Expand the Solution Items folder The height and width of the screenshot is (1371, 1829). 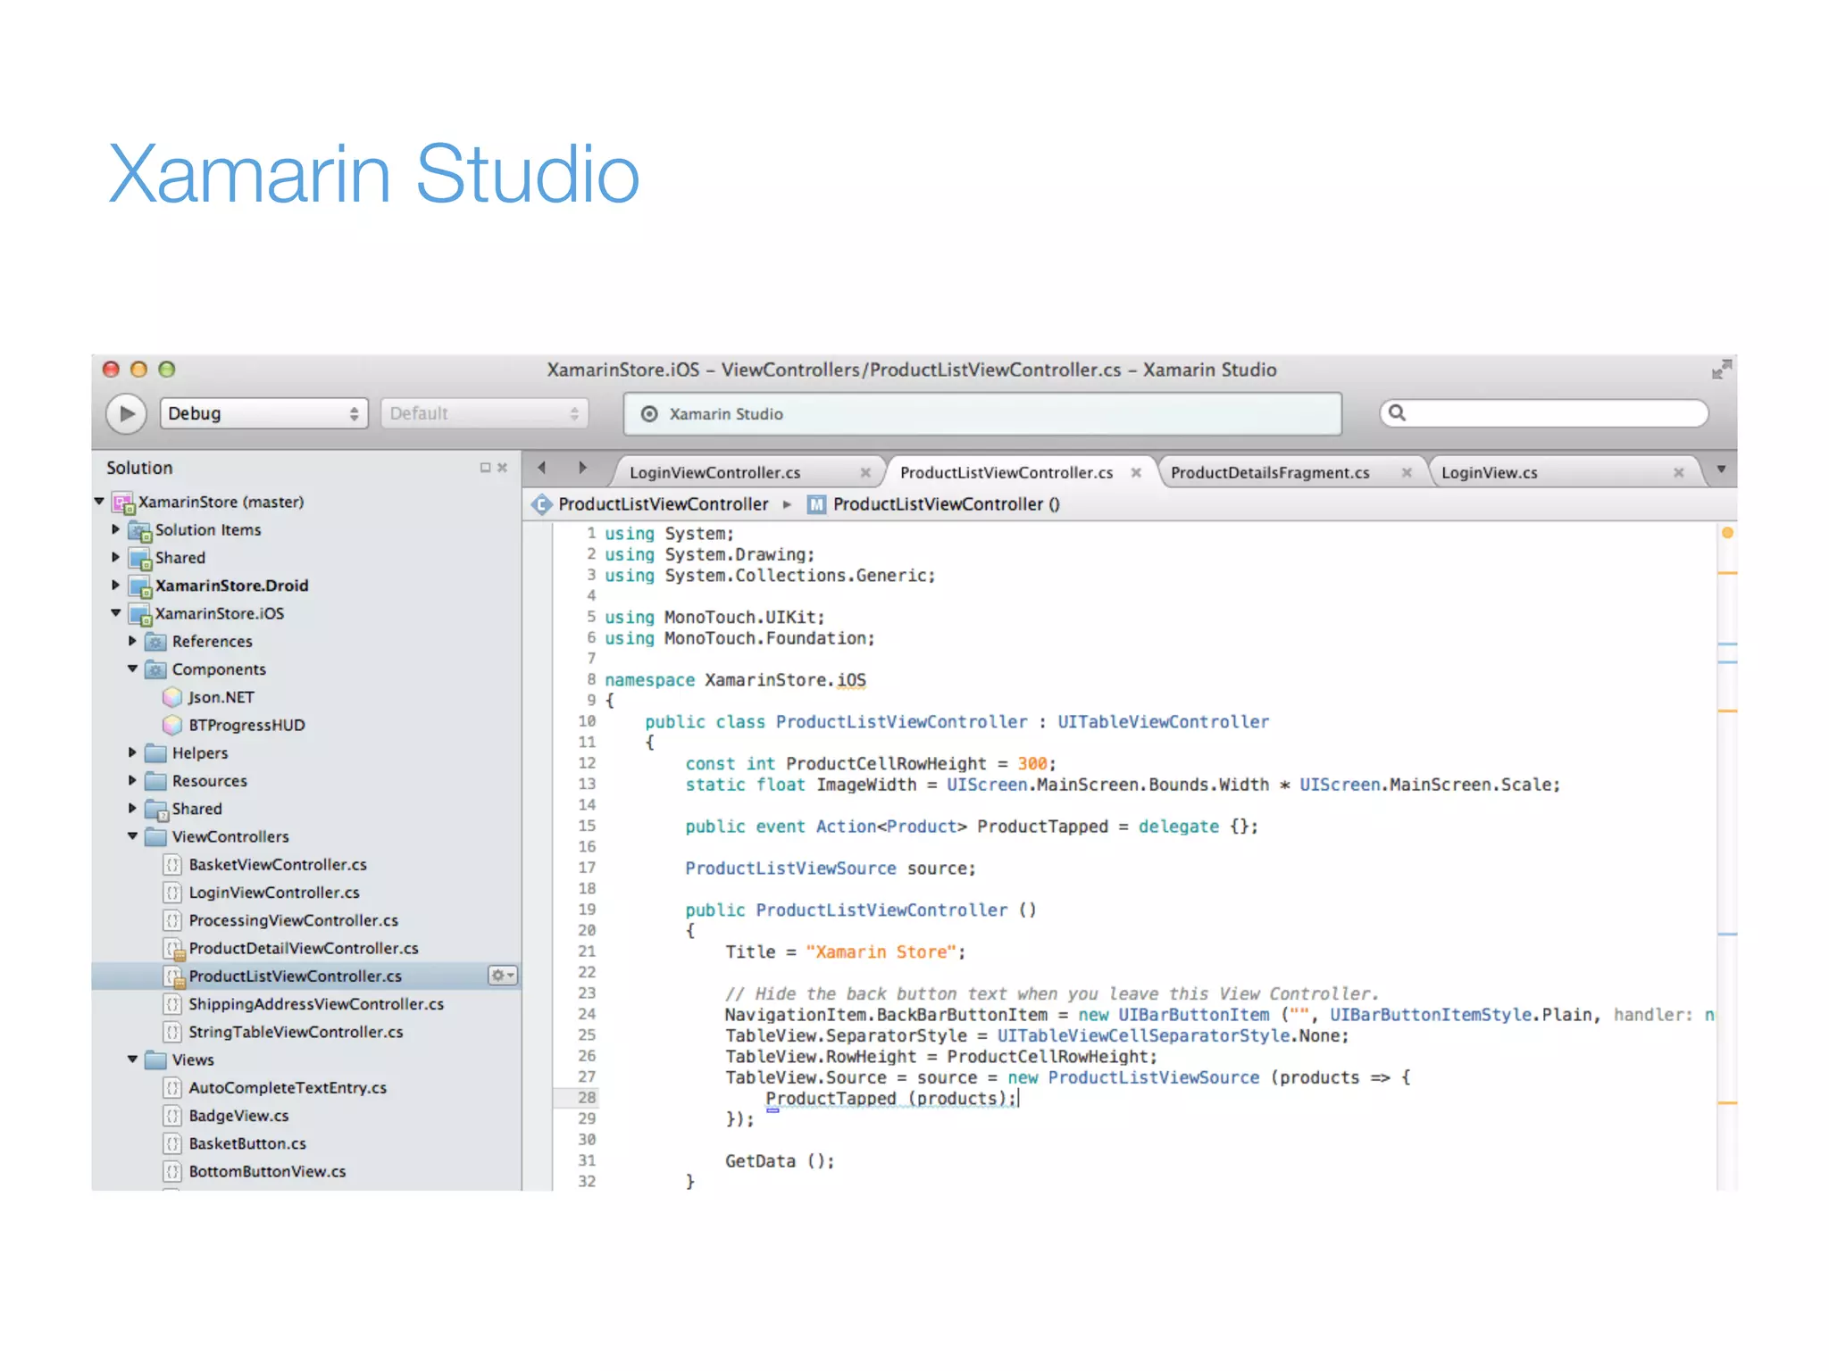click(x=115, y=529)
